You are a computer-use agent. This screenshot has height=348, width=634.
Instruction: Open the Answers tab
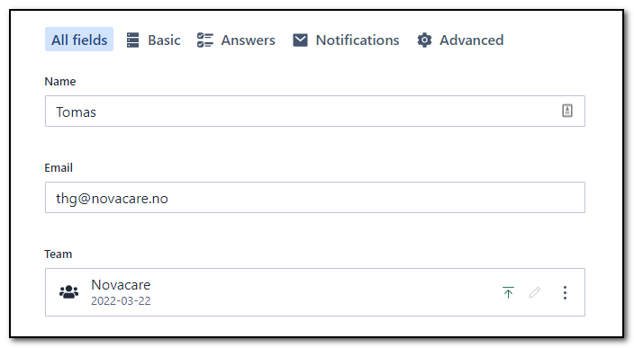coord(236,40)
